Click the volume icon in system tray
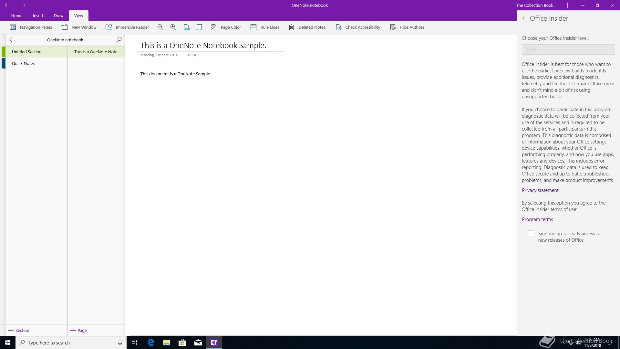Image resolution: width=620 pixels, height=349 pixels. (578, 343)
